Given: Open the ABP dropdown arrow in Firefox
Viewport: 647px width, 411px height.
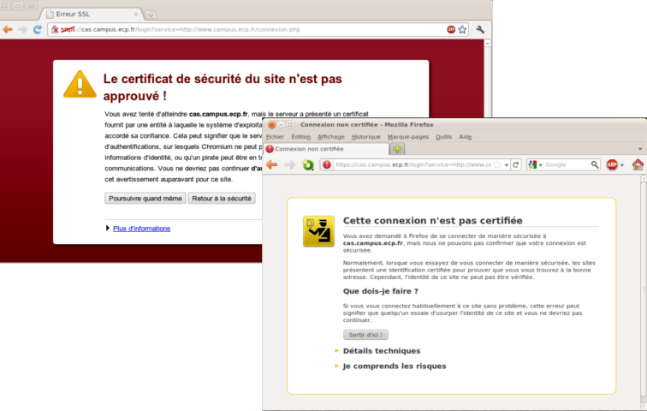Looking at the screenshot, I should tap(622, 165).
